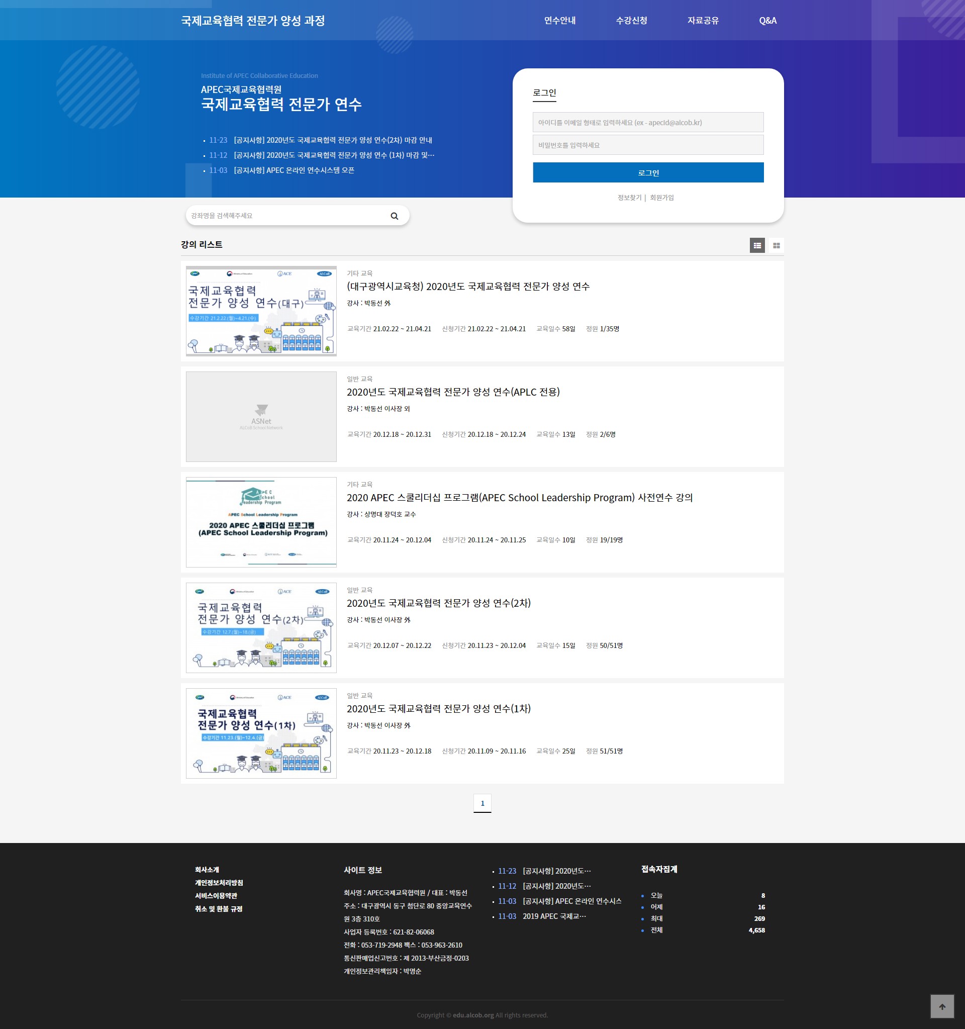This screenshot has width=965, height=1029.
Task: Click 오늘 visitor count row
Action: pyautogui.click(x=703, y=895)
